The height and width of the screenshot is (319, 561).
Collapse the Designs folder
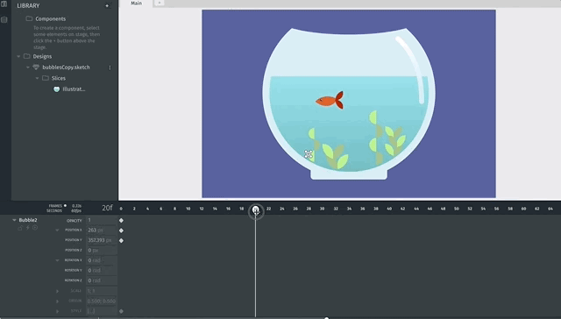[18, 56]
